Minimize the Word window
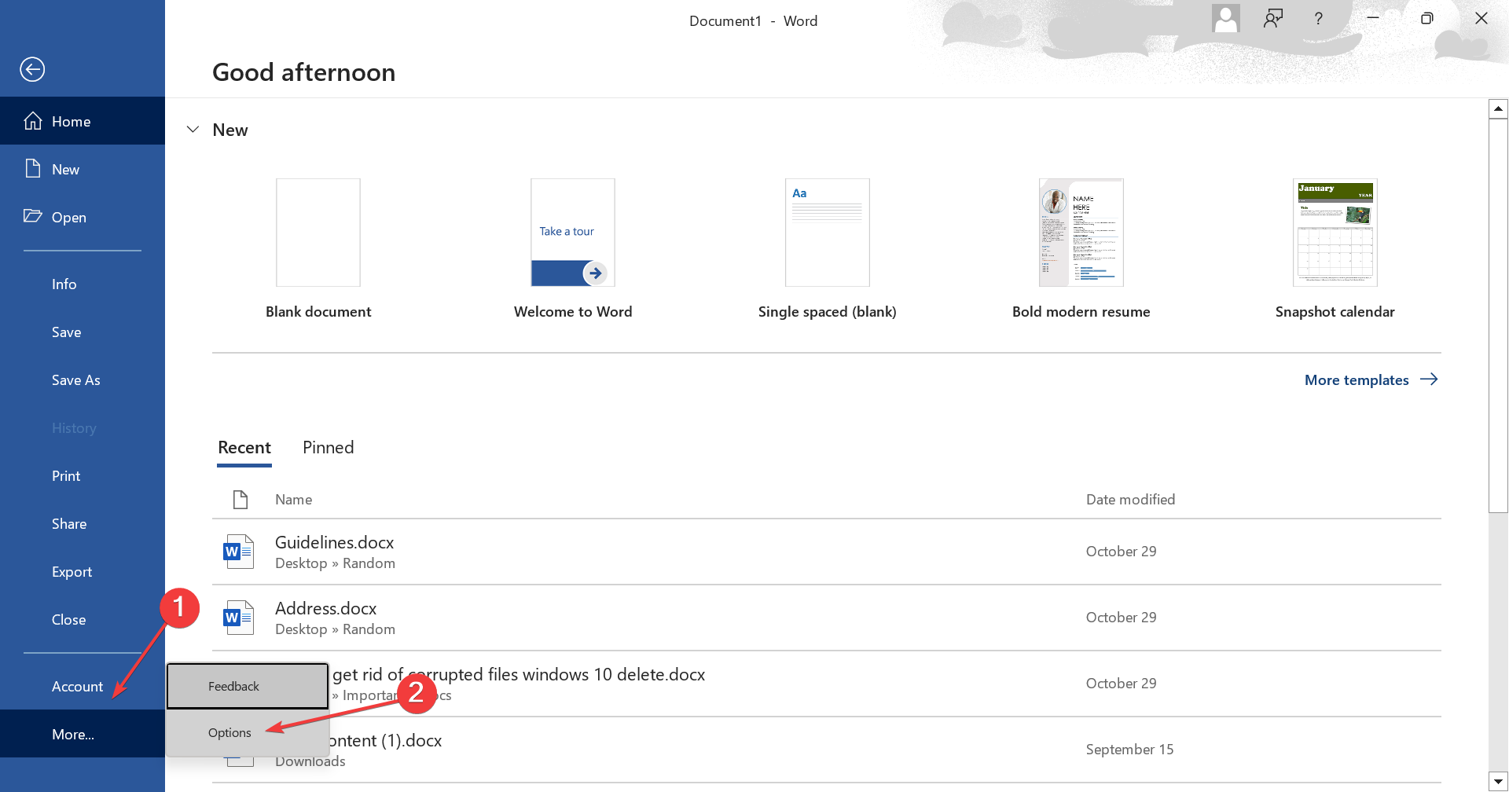 click(1373, 19)
